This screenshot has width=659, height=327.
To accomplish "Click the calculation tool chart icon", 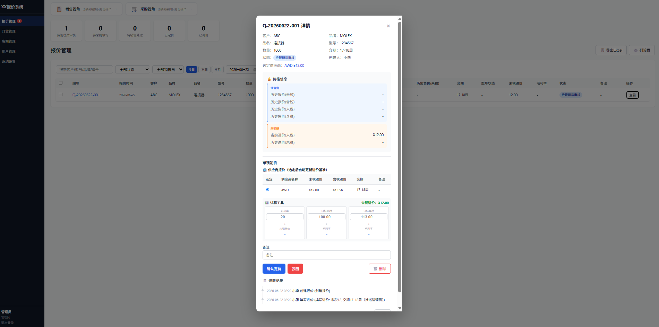I will tap(267, 203).
